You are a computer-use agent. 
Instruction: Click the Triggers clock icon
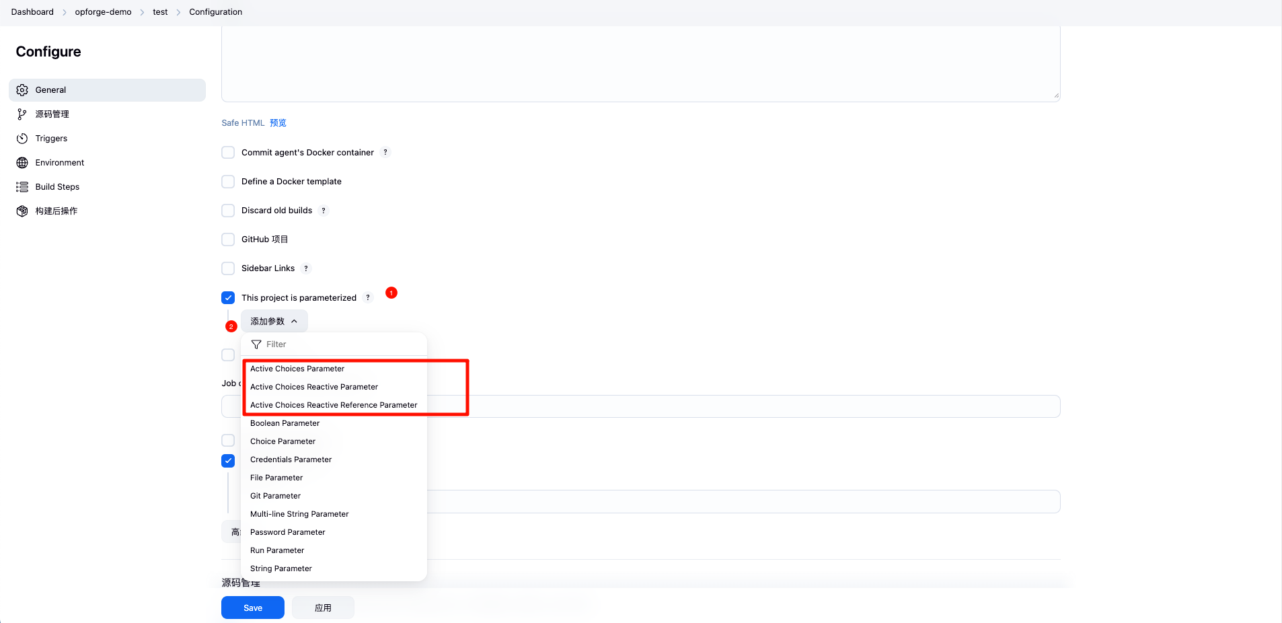point(22,139)
